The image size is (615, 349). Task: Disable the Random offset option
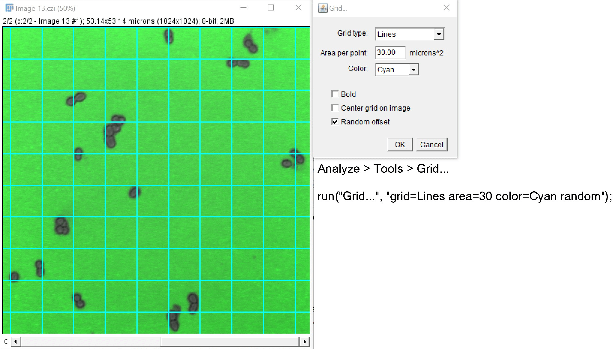click(x=335, y=122)
